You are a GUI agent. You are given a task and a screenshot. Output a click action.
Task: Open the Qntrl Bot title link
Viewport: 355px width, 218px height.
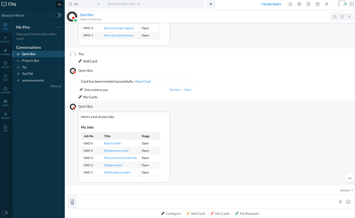click(86, 15)
